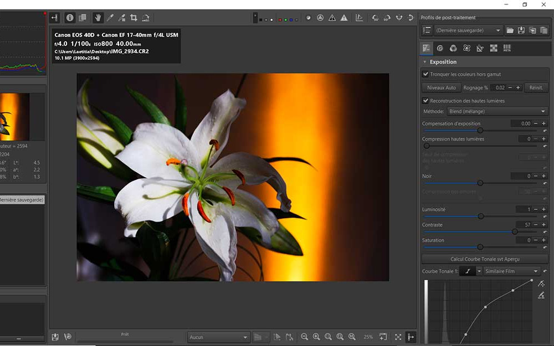Toggle the before/after view icon
The width and height of the screenshot is (554, 346).
pyautogui.click(x=83, y=18)
